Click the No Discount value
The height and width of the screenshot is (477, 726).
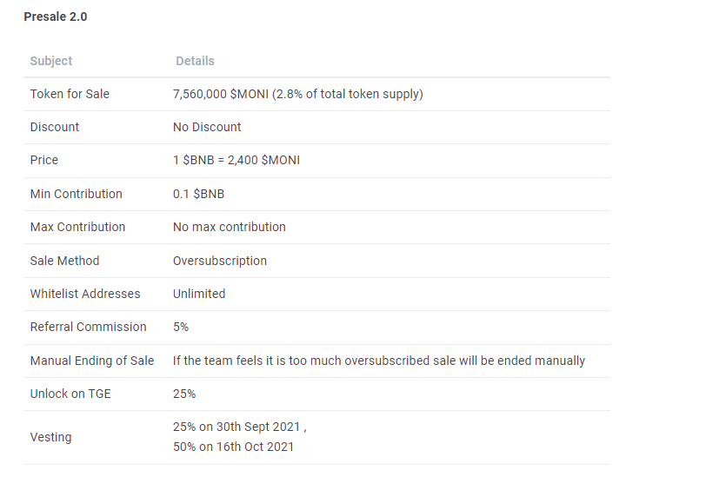(x=207, y=127)
